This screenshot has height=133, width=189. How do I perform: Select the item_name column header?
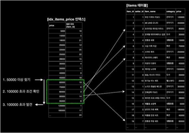point(150,11)
